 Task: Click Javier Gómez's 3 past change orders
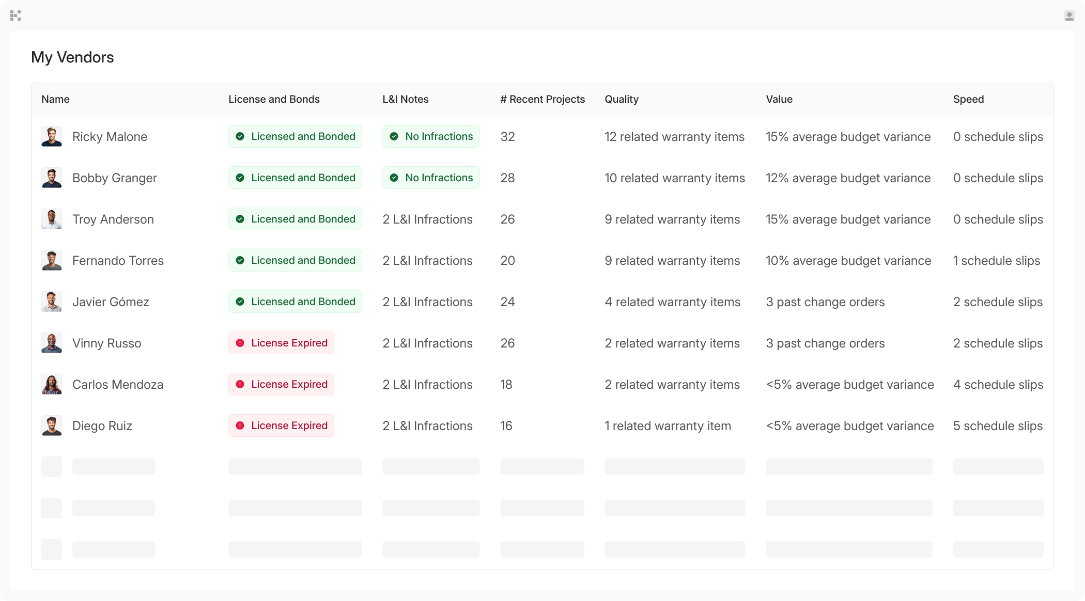coord(825,302)
